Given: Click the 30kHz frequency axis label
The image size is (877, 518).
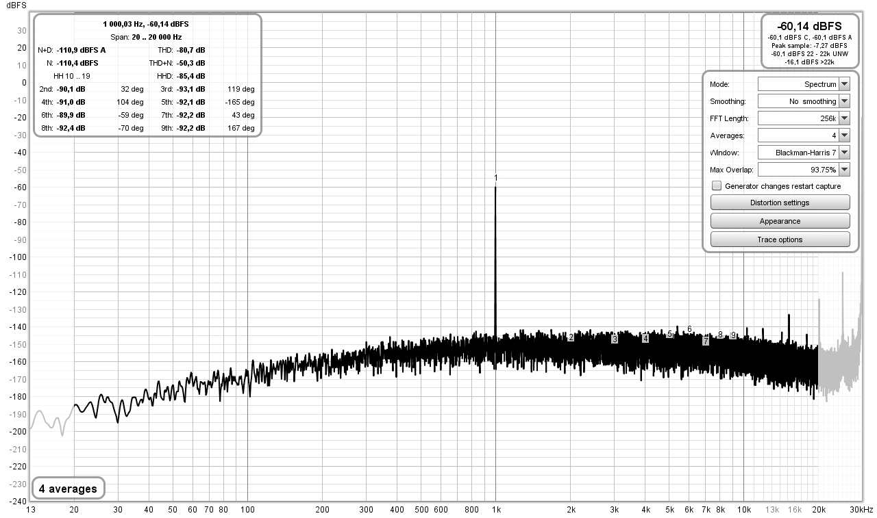Looking at the screenshot, I should 861,510.
